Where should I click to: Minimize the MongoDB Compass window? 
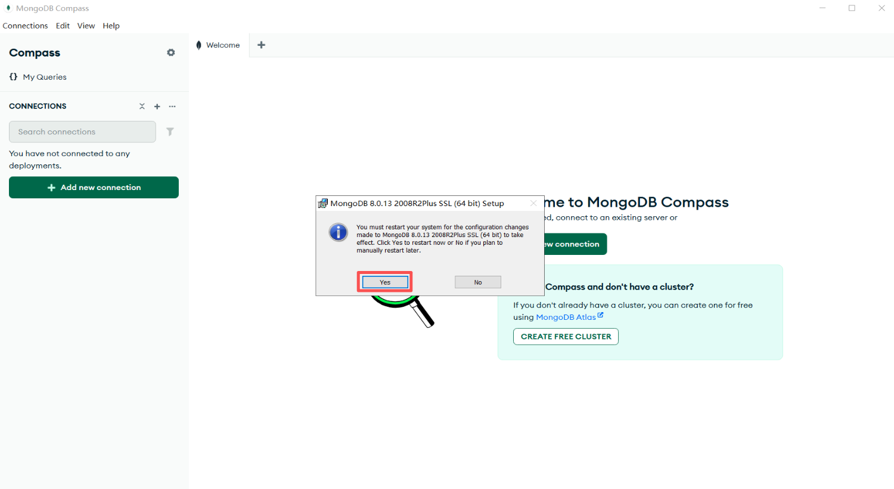(x=822, y=8)
